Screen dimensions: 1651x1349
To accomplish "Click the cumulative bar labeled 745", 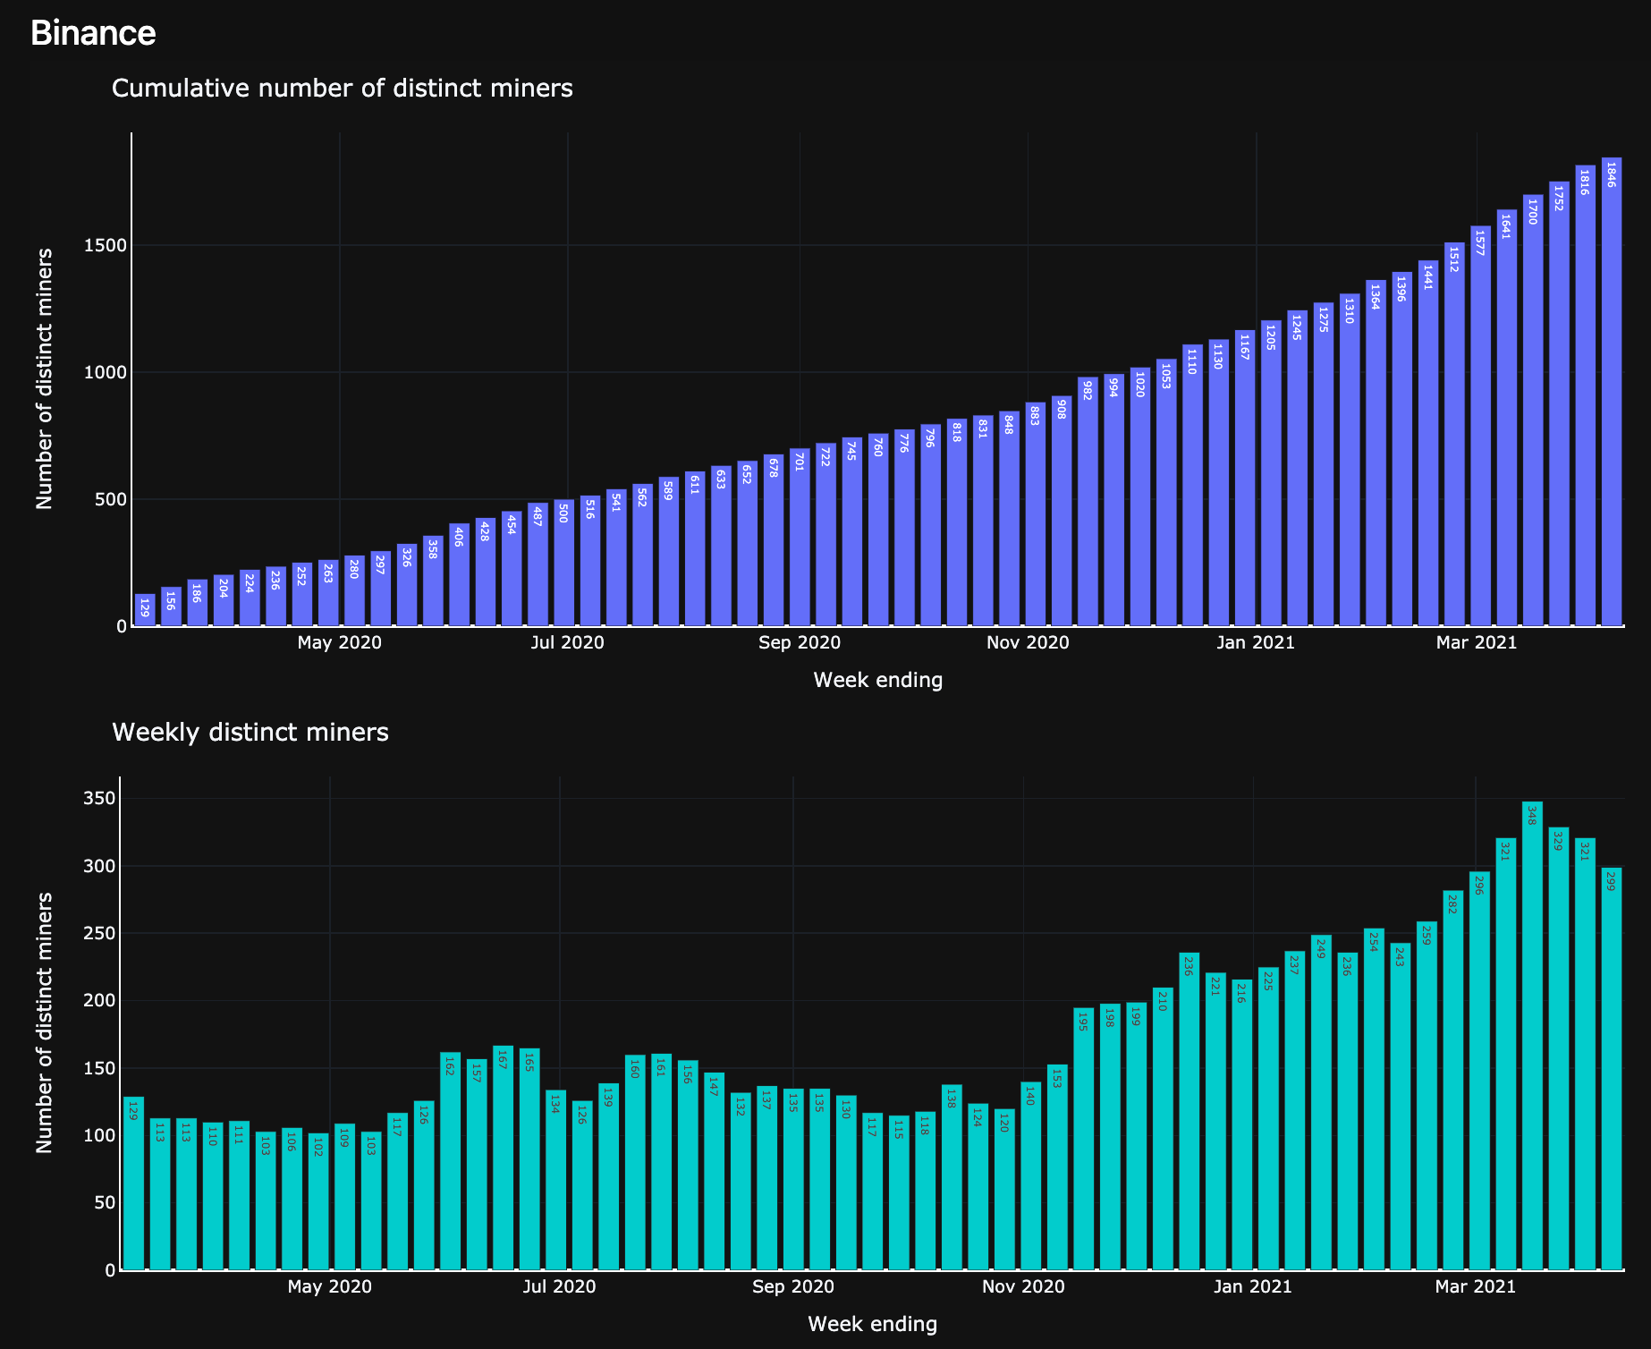I will [x=852, y=531].
